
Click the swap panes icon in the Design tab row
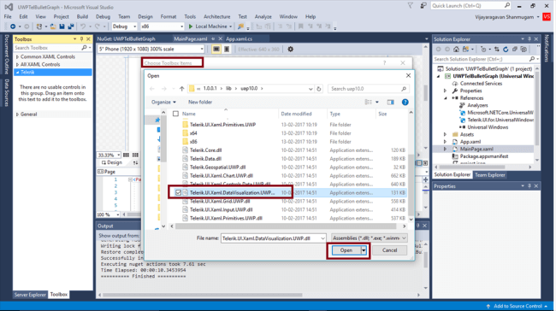[135, 162]
